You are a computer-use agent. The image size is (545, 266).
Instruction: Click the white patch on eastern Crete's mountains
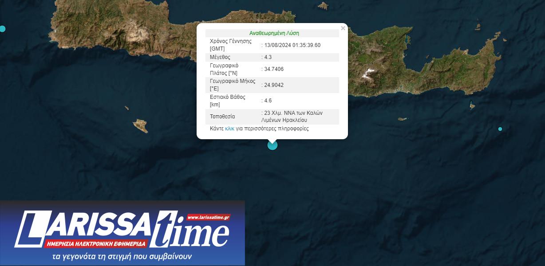pos(368,73)
